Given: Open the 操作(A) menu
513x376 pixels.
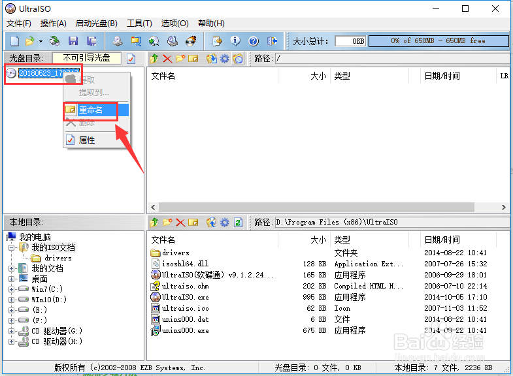Looking at the screenshot, I should (54, 23).
